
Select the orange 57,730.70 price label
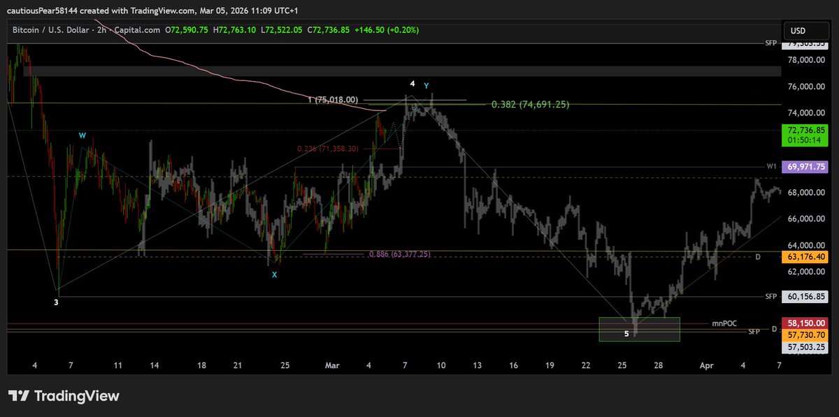806,335
